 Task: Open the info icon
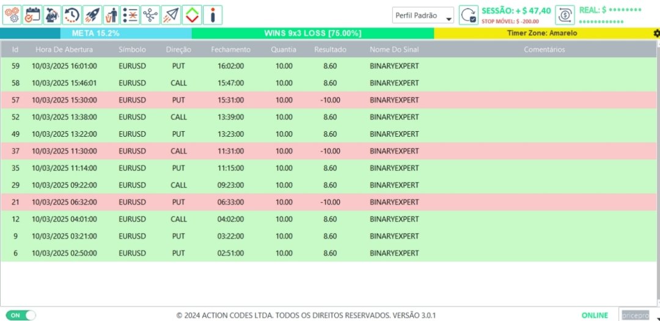pyautogui.click(x=213, y=15)
